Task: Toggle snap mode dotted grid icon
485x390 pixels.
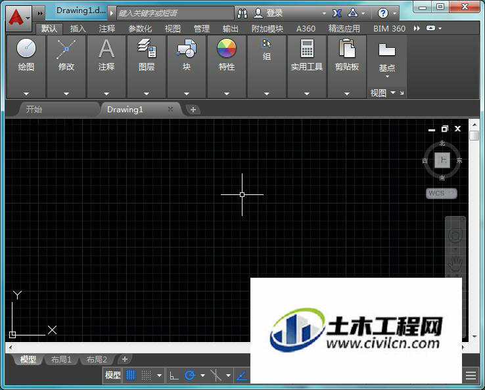Action: point(146,376)
